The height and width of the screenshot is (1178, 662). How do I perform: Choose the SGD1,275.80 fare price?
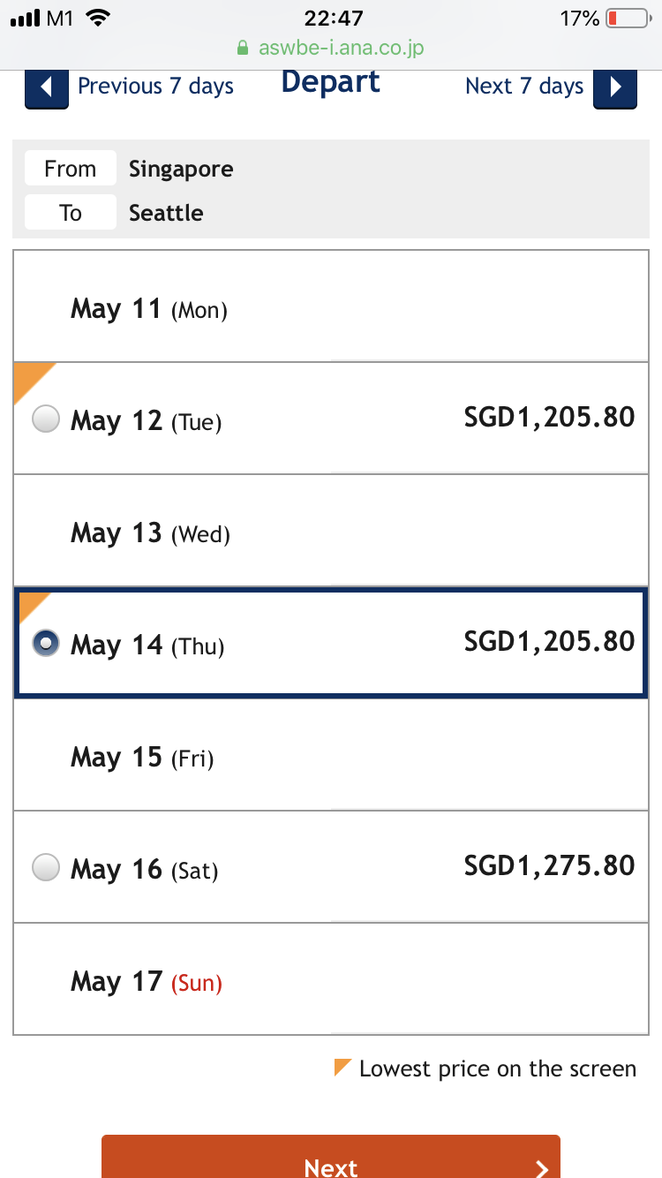(549, 865)
